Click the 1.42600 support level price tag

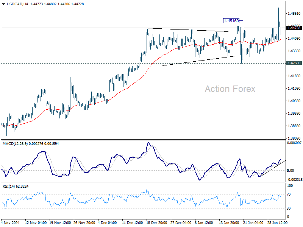tap(294, 63)
